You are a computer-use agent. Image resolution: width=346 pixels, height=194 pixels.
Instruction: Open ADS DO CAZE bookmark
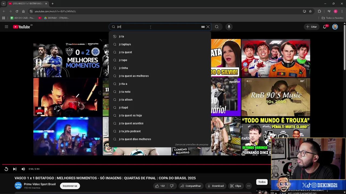click(22, 18)
